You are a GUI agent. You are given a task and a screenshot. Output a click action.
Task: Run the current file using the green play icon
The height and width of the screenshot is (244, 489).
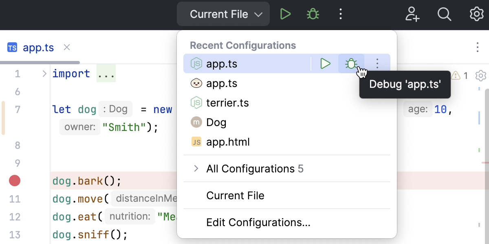pyautogui.click(x=285, y=14)
